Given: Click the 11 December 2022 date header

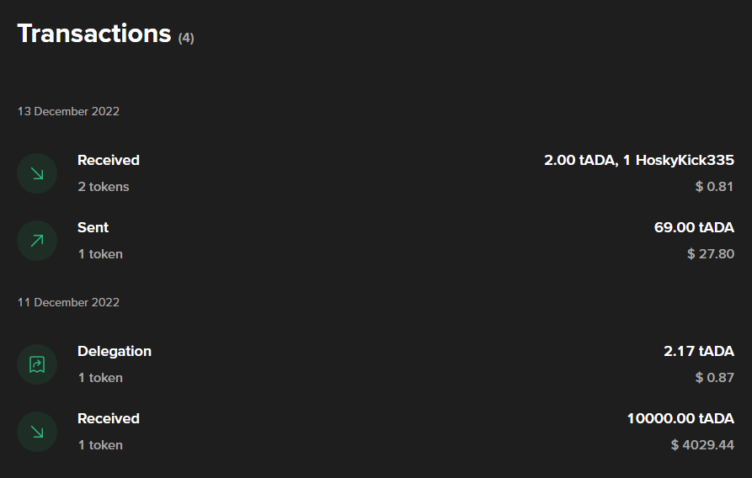Looking at the screenshot, I should tap(68, 302).
